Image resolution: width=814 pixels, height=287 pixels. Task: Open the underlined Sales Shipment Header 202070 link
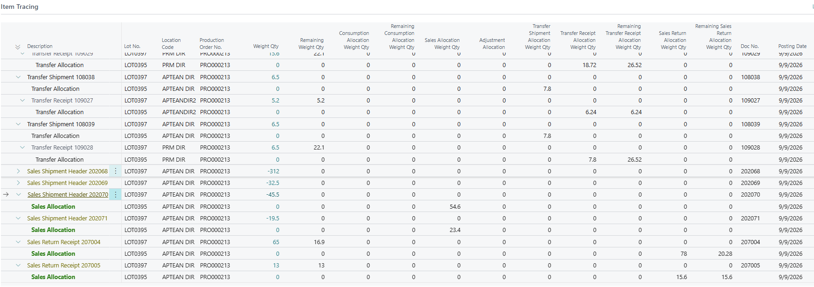pyautogui.click(x=68, y=194)
